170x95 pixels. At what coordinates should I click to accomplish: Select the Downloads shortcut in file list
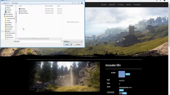pos(23,11)
